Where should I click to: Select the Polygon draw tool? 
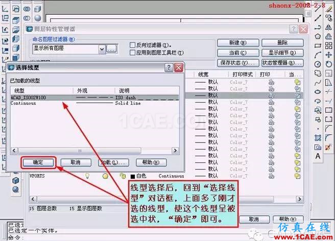[x=318, y=36]
